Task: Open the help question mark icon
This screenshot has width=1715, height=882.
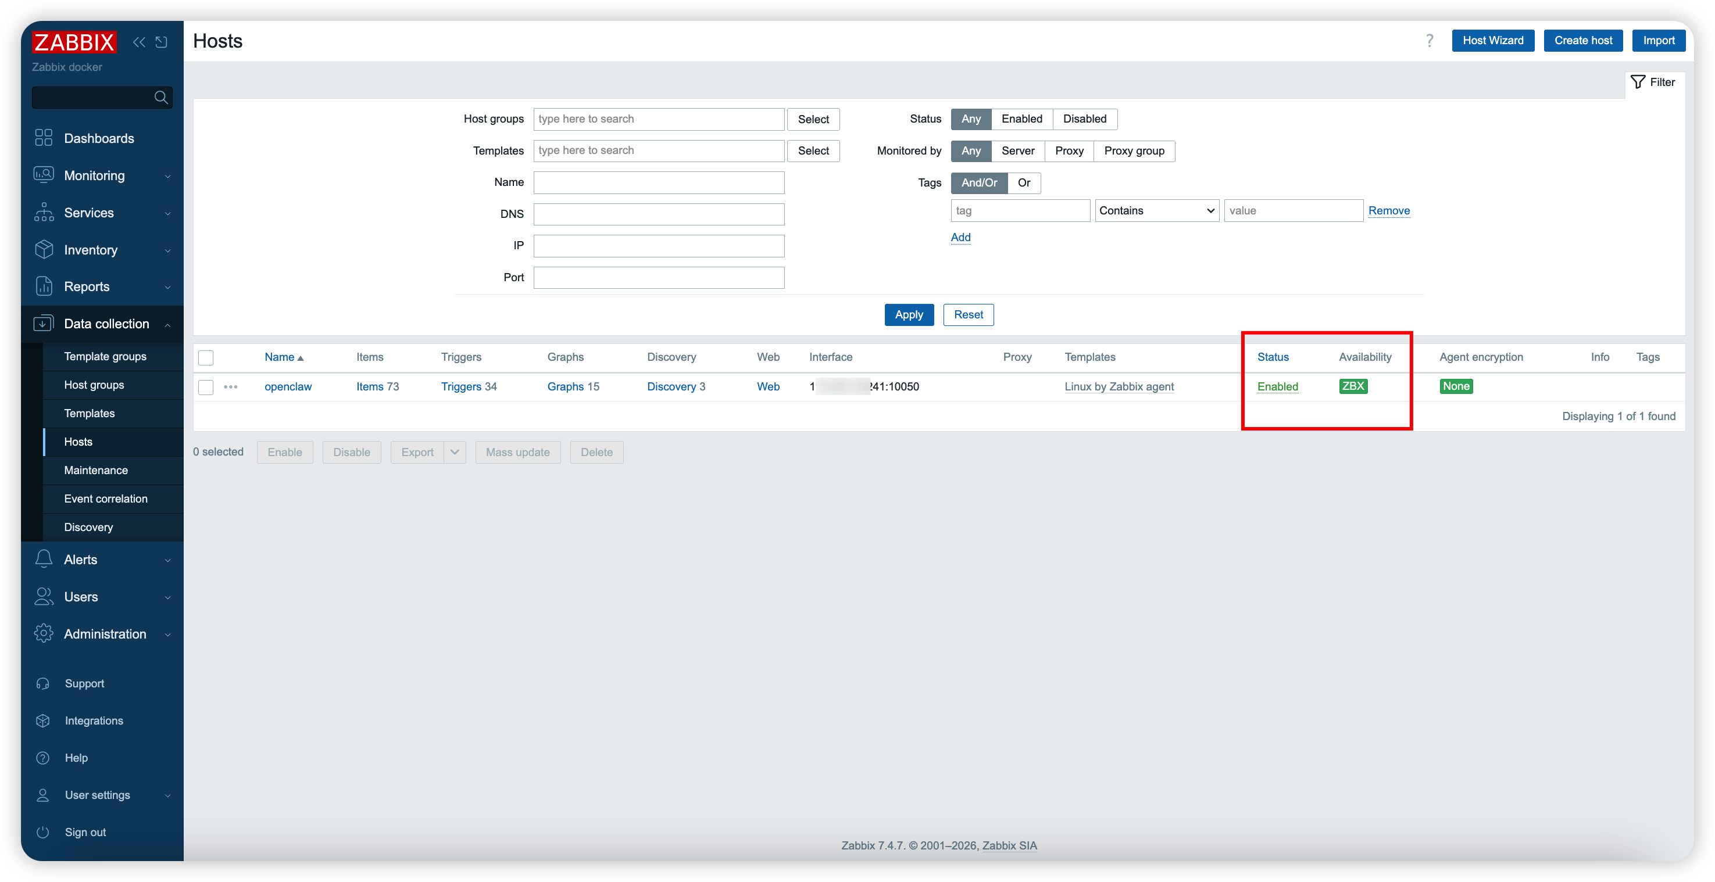Action: pos(1430,41)
